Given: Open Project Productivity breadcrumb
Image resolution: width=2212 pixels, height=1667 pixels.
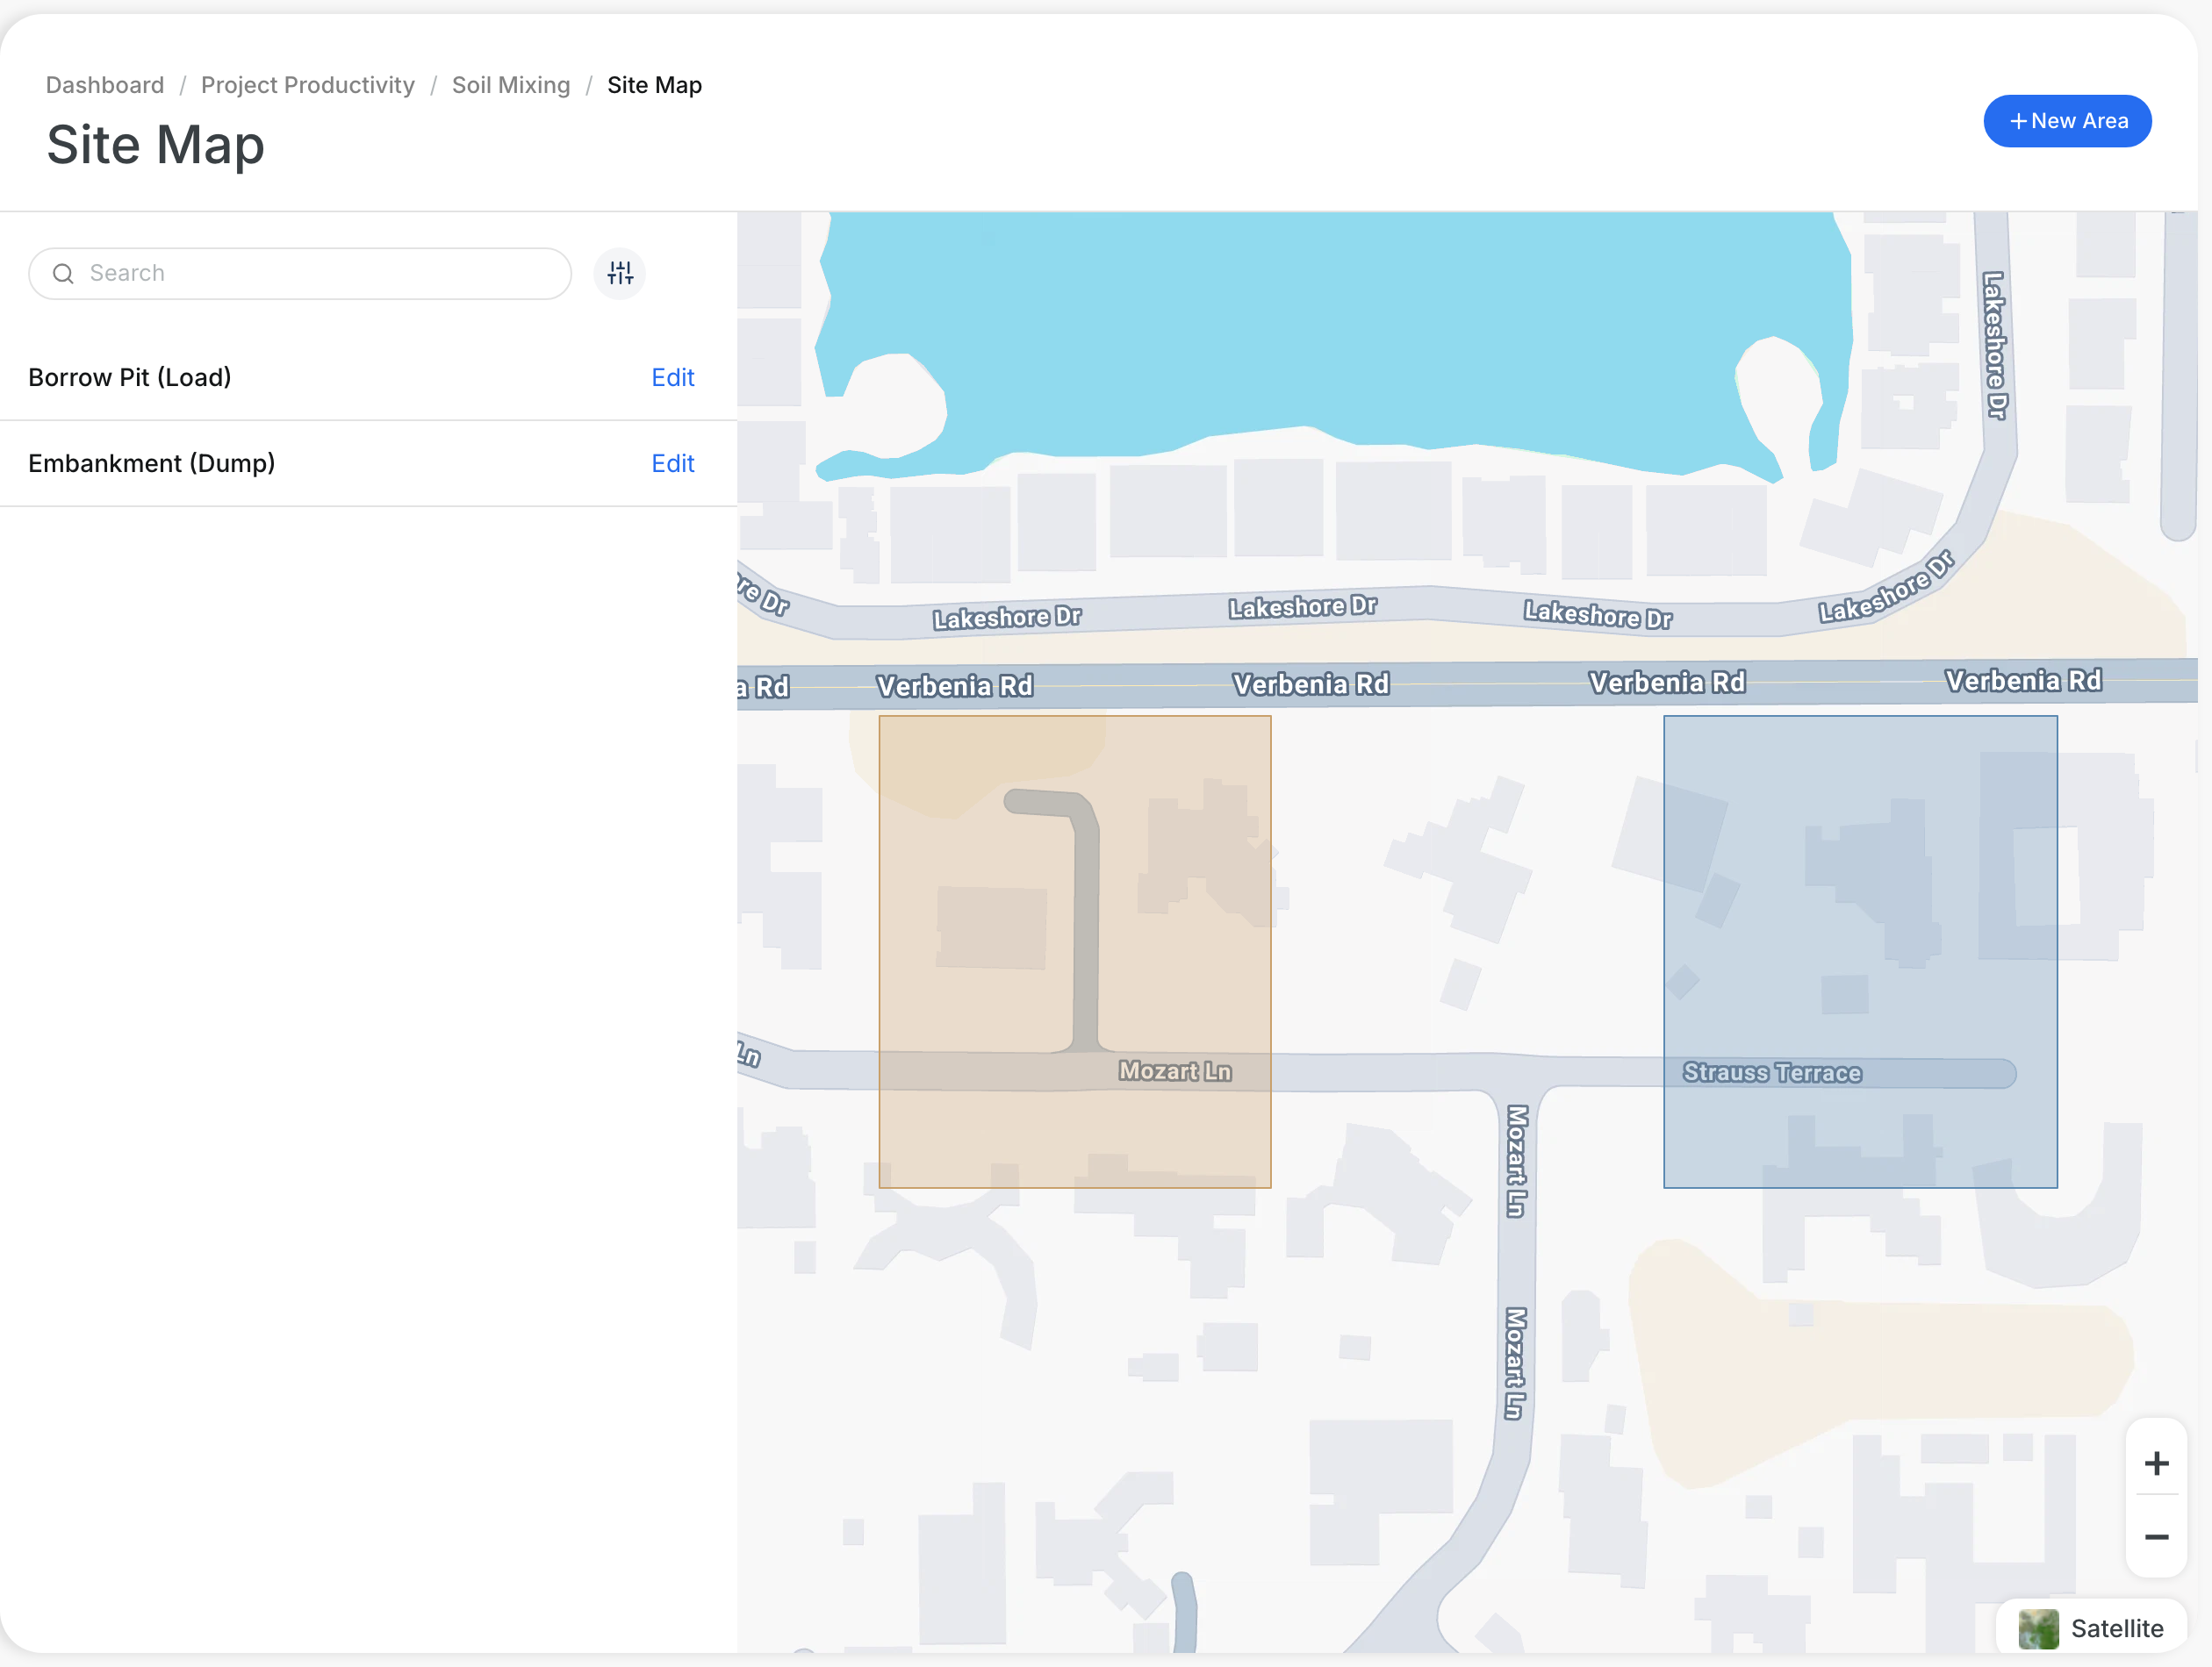Looking at the screenshot, I should tap(308, 85).
